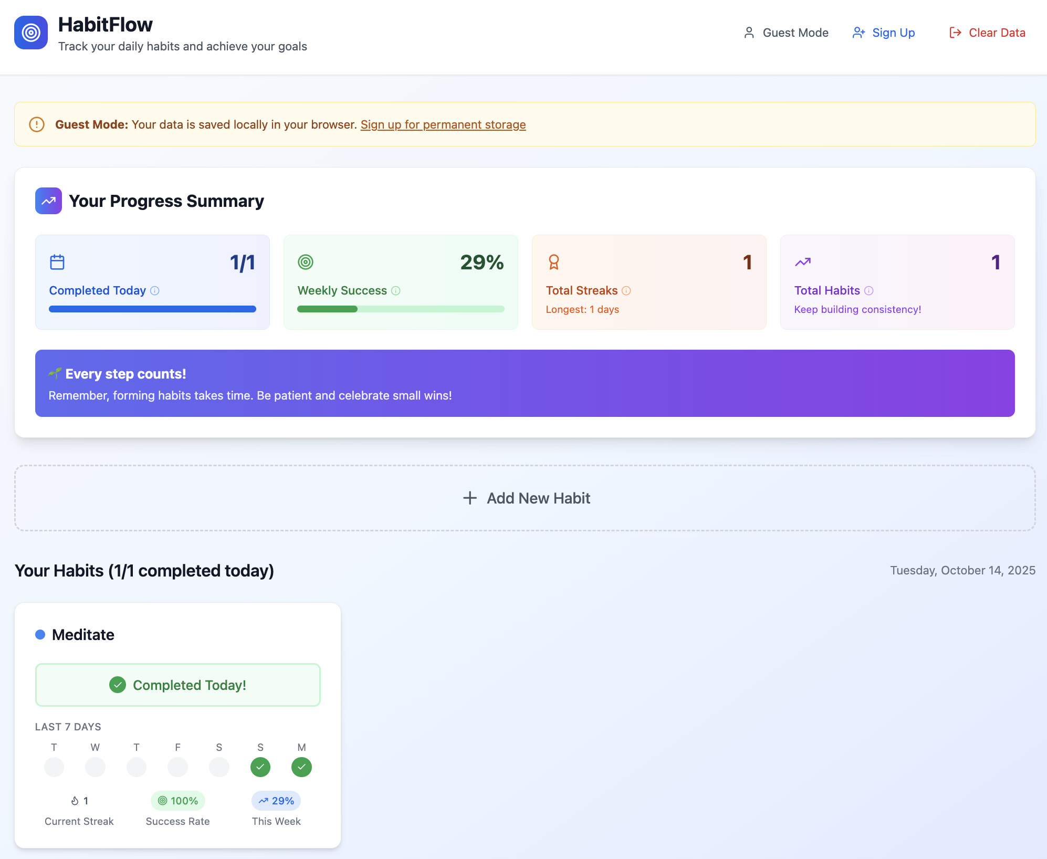Open the Sign up for permanent storage link
The image size is (1047, 859).
coord(443,124)
